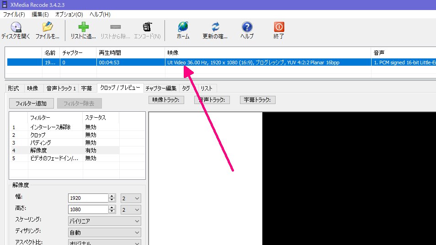This screenshot has height=245, width=436.
Task: Select the Crop / Preview (クロップ / プレビュー) tab
Action: (x=120, y=88)
